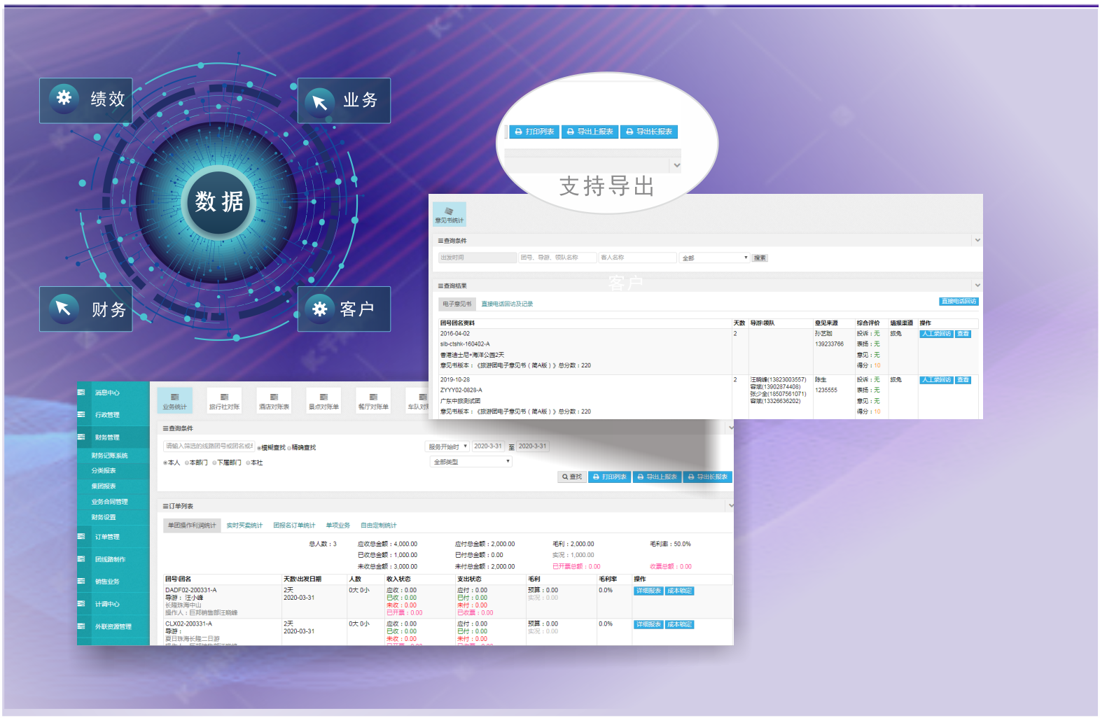Click the chevron inside the 支持导出 oval
1100x718 pixels.
[x=676, y=166]
